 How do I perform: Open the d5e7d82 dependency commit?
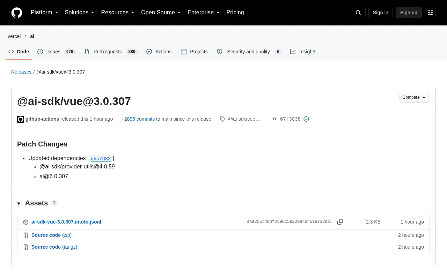(101, 159)
